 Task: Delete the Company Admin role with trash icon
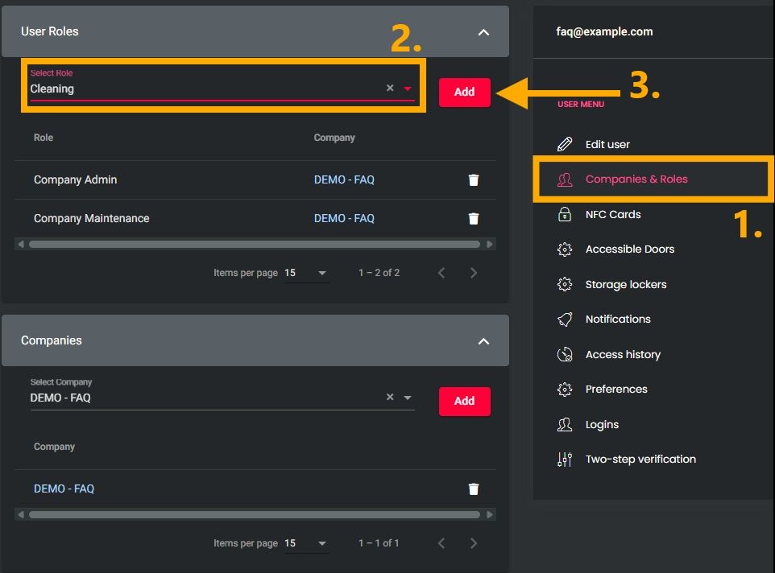pyautogui.click(x=474, y=180)
